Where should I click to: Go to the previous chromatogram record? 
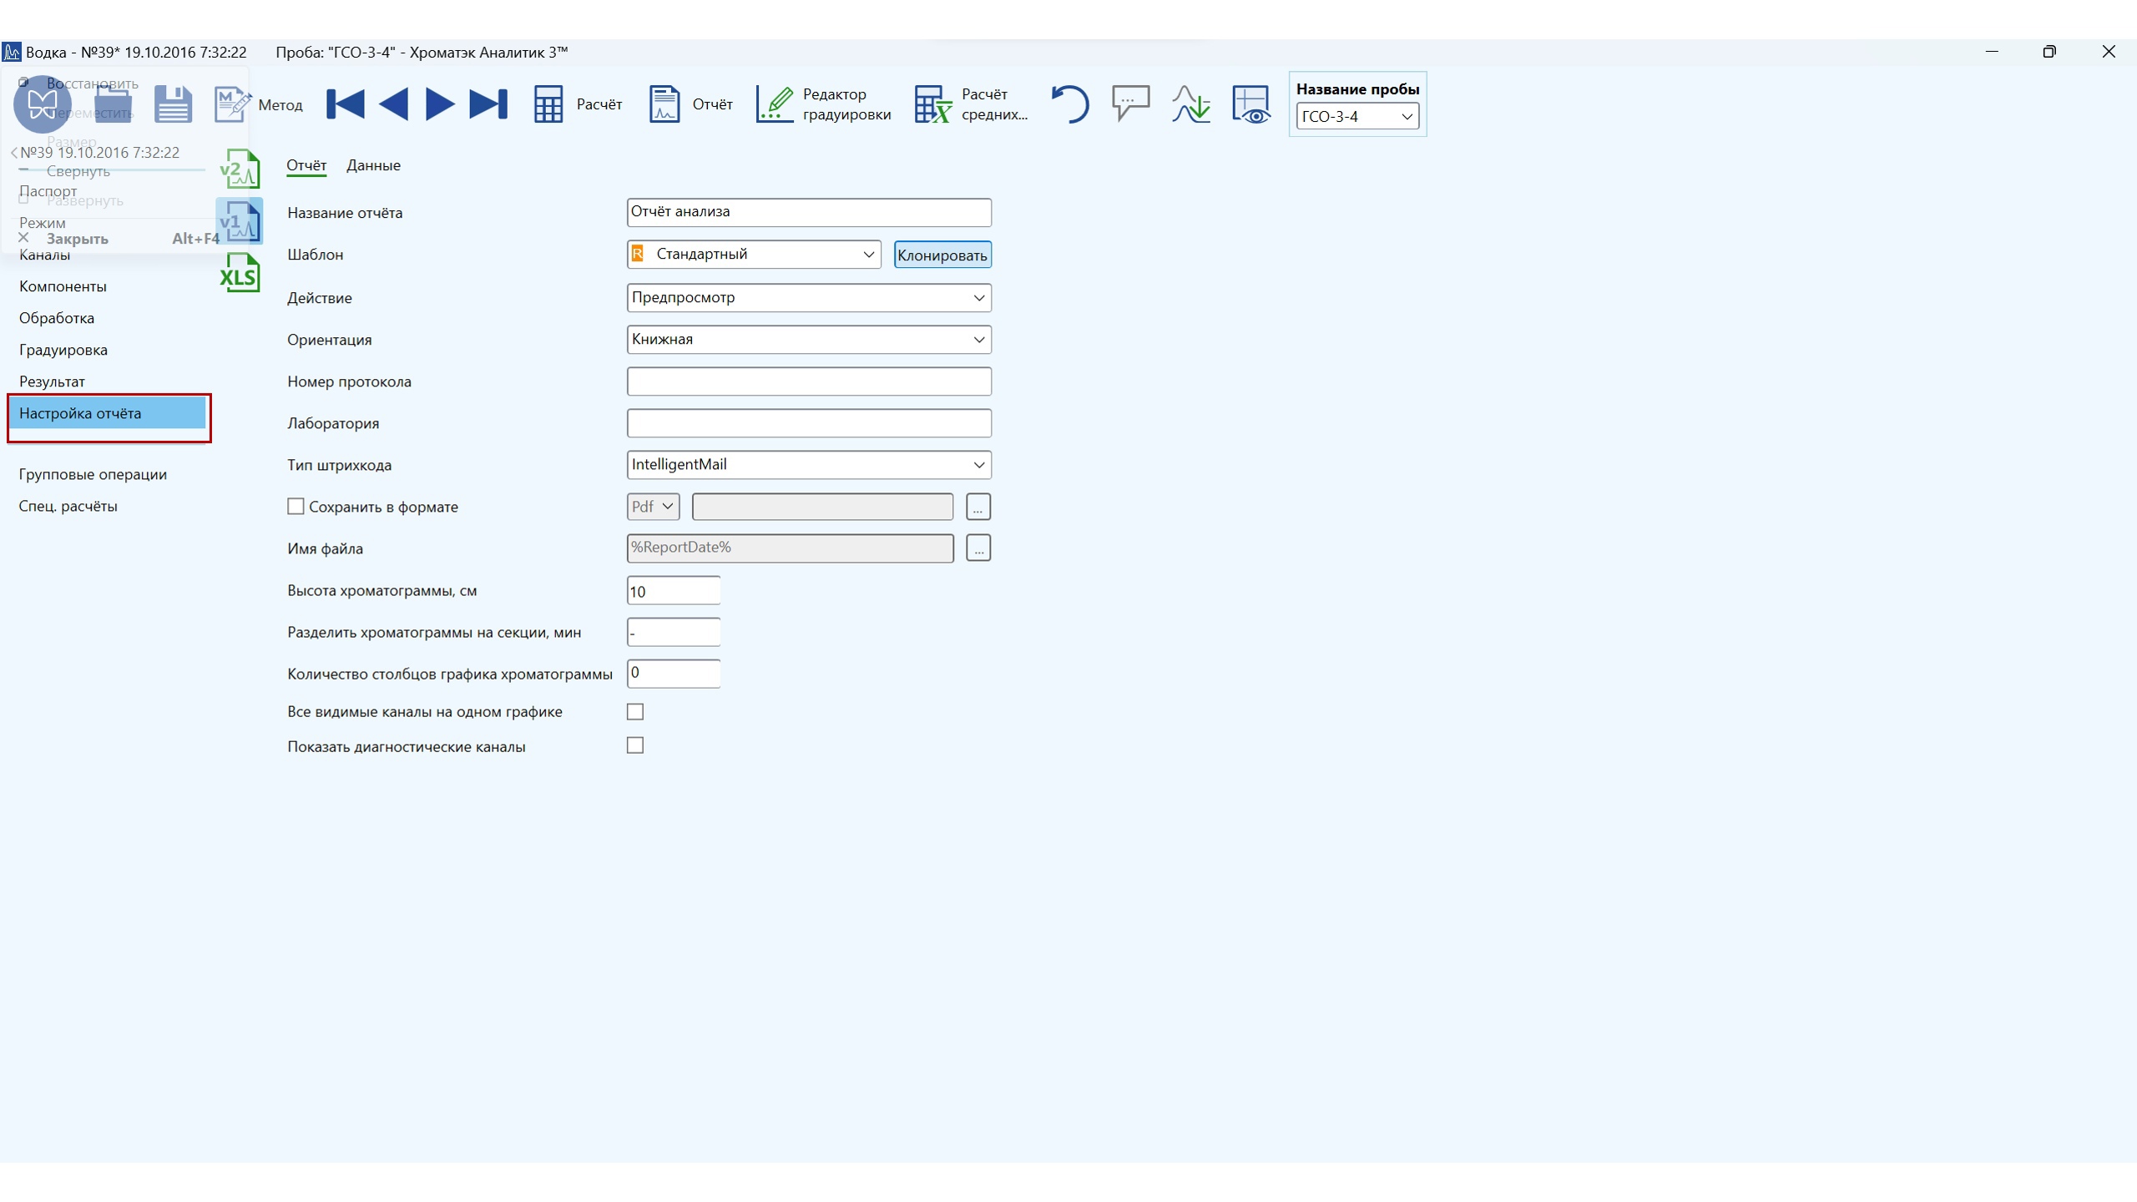(x=393, y=104)
